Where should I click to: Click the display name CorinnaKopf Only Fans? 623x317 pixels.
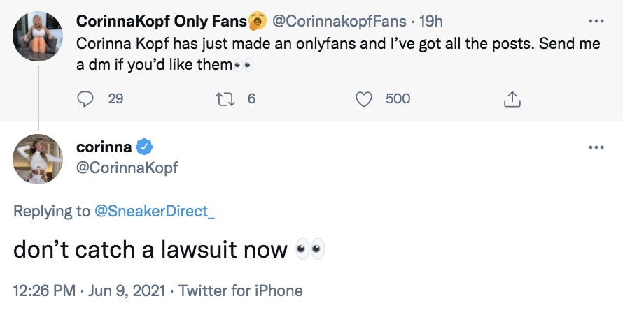coord(161,22)
